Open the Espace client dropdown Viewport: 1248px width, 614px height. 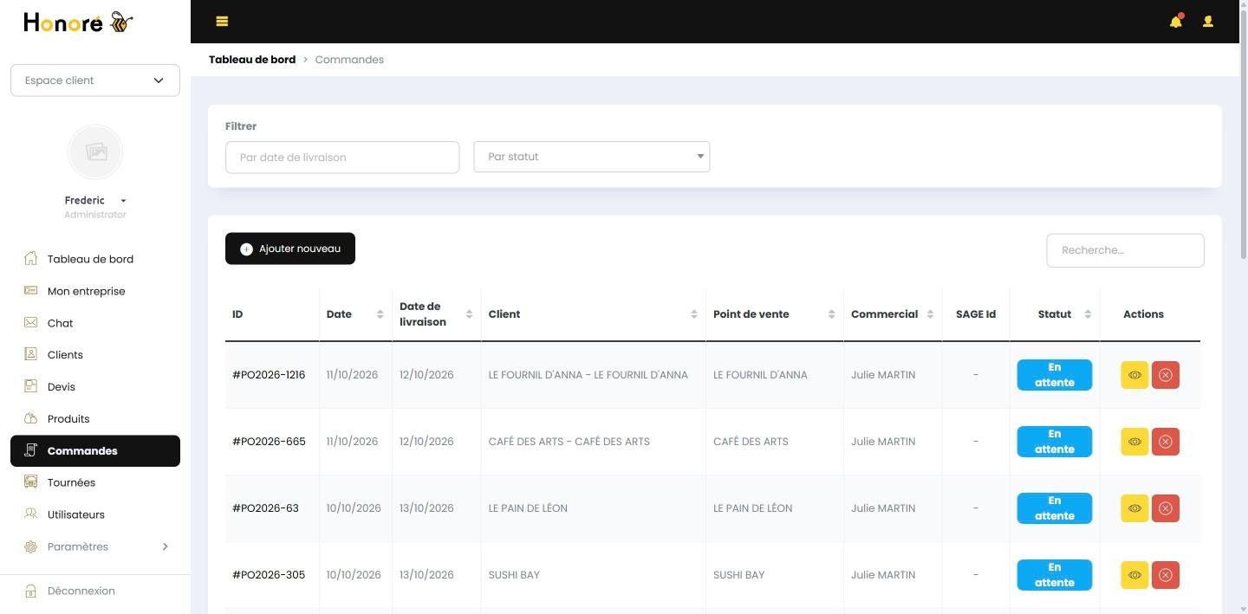[95, 81]
